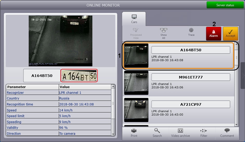Click the value 96 %
Viewport: 245px width, 142px height.
(63, 128)
